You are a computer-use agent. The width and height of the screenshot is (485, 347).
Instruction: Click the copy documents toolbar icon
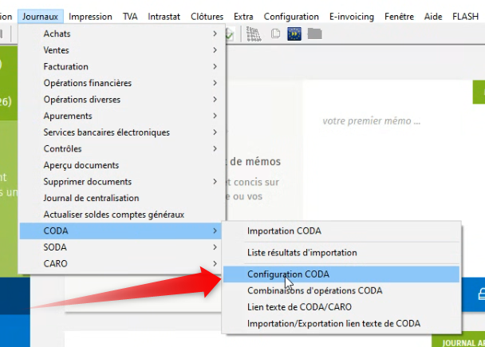click(275, 34)
